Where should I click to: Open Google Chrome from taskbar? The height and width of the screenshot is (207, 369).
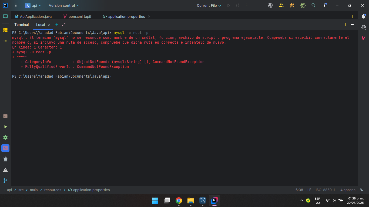point(179,201)
